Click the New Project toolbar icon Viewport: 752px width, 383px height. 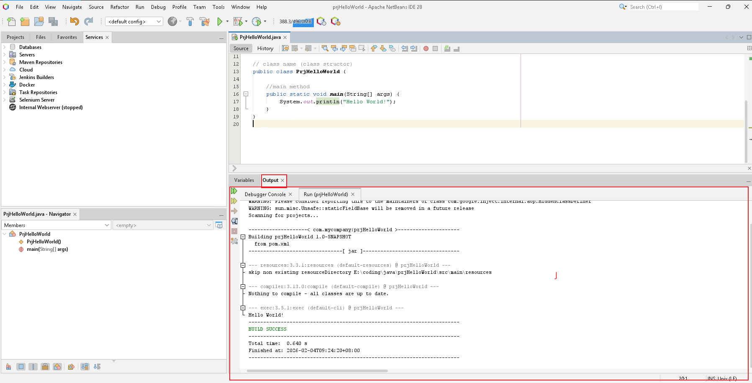point(25,22)
